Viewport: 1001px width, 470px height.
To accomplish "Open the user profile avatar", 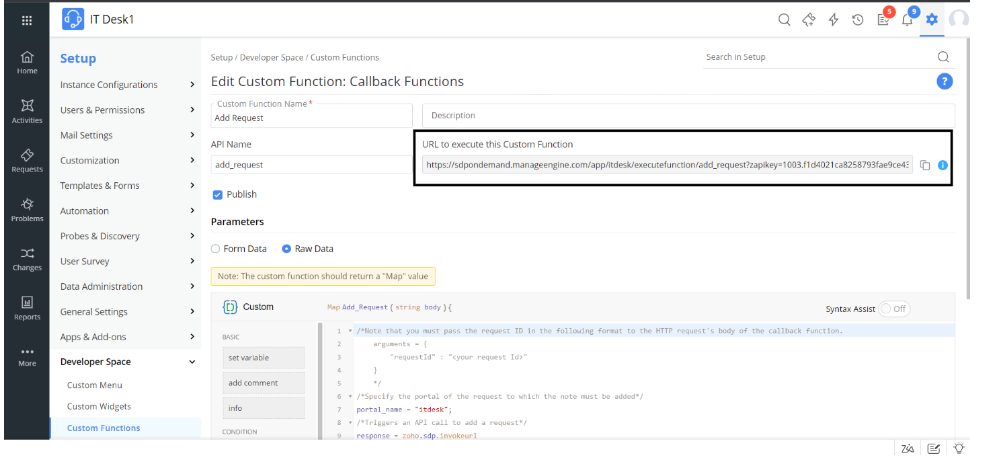I will tap(959, 19).
